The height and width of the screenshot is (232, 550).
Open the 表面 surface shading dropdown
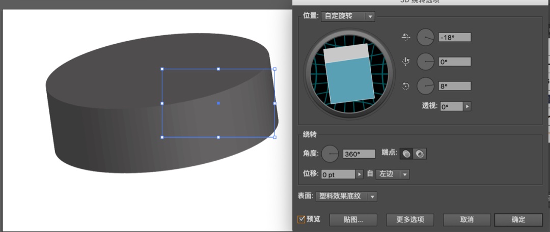click(346, 196)
